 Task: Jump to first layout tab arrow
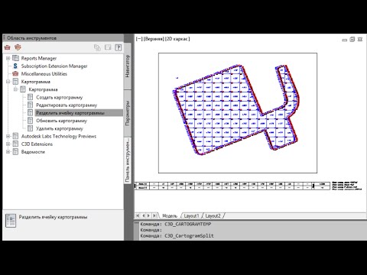coord(138,215)
